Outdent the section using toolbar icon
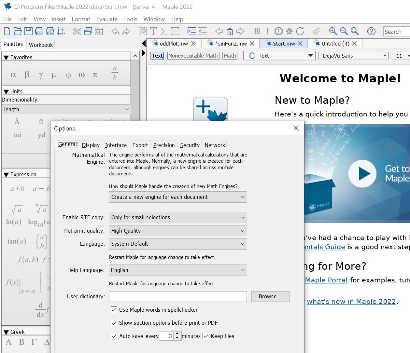The width and height of the screenshot is (410, 353). point(203,31)
